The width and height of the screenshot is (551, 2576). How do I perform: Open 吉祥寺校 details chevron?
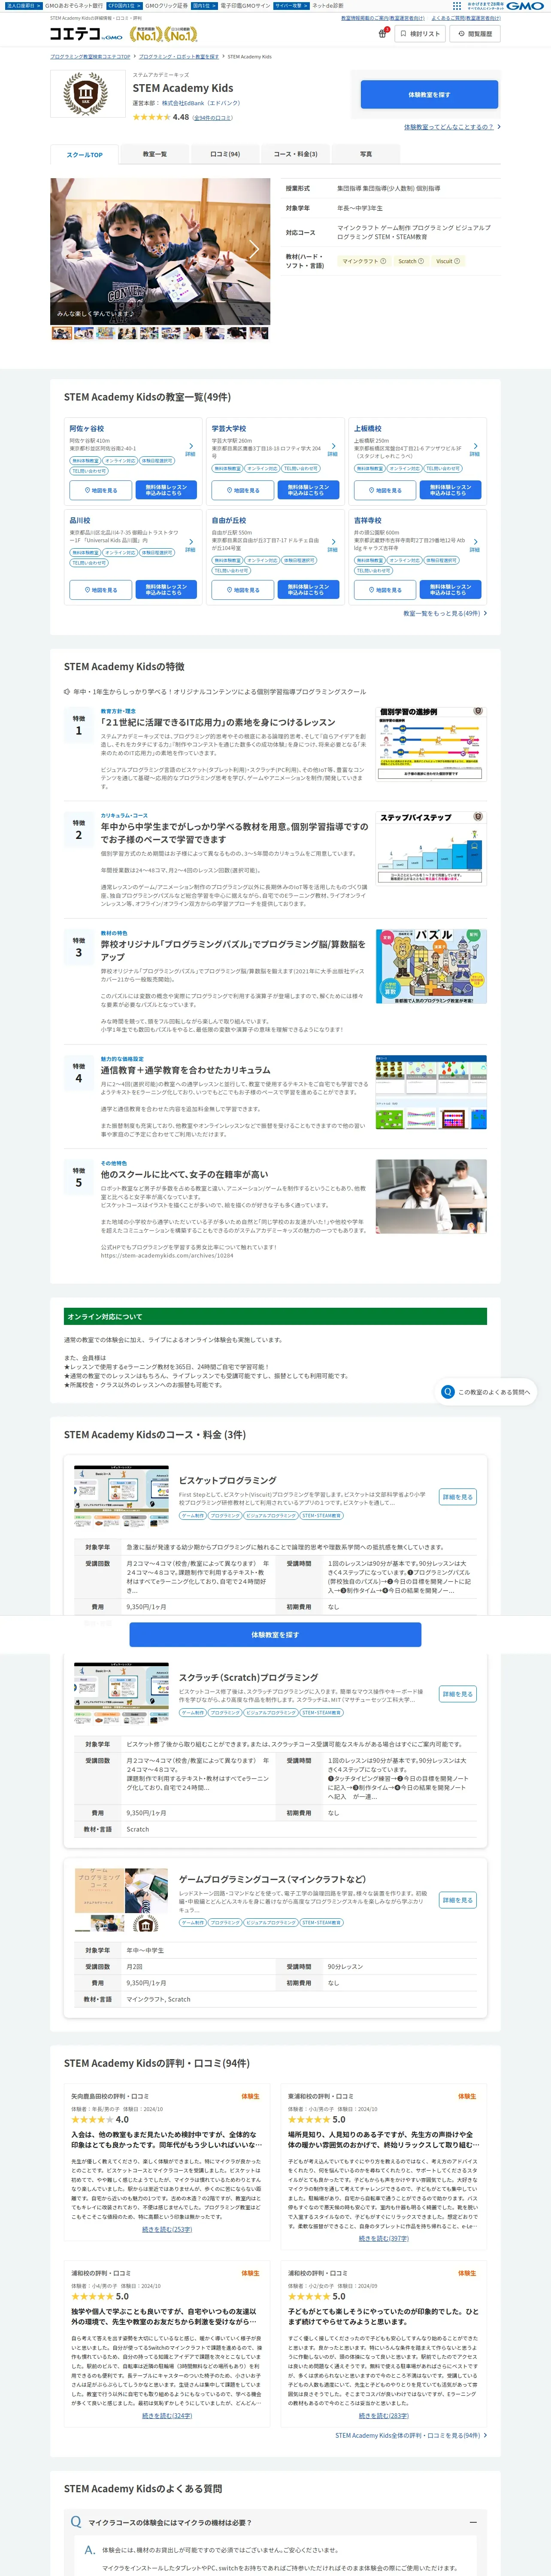[x=475, y=545]
